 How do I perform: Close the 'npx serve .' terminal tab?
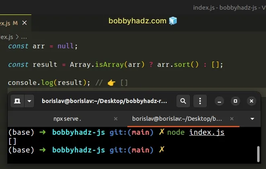coord(116,119)
